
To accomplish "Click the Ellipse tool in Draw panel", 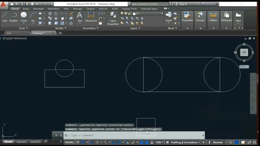I will point(40,18).
